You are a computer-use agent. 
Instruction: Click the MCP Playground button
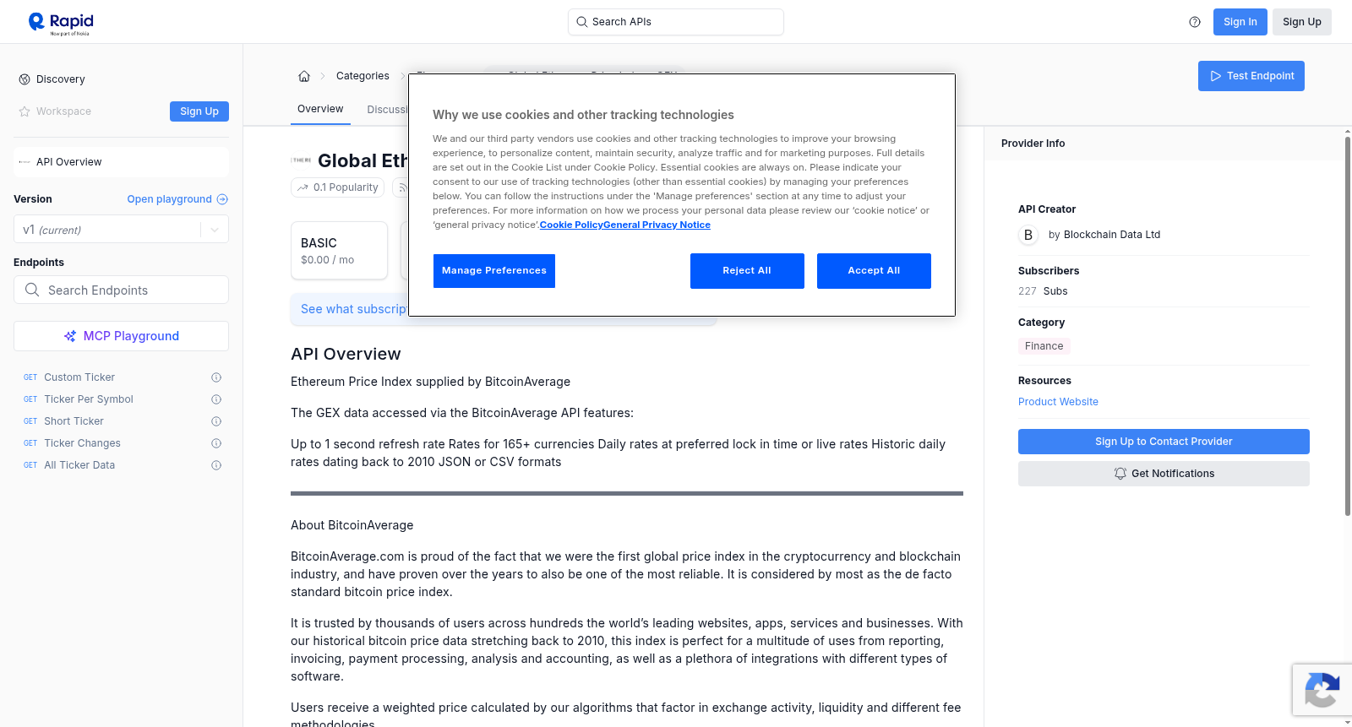[x=121, y=336]
